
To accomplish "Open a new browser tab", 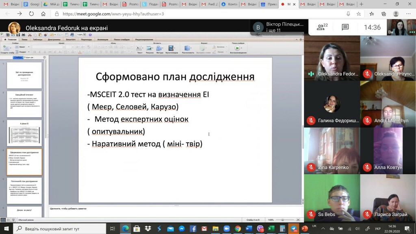I will coord(361,4).
